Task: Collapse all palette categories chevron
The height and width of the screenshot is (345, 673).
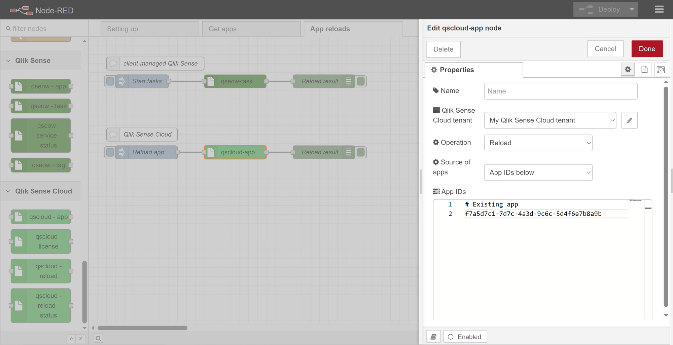Action: tap(71, 339)
